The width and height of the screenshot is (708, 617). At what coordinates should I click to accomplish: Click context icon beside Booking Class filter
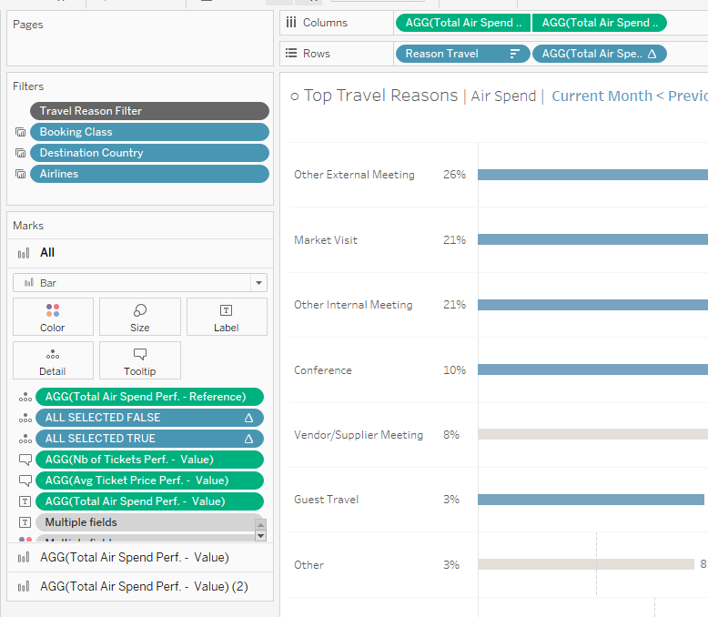20,132
